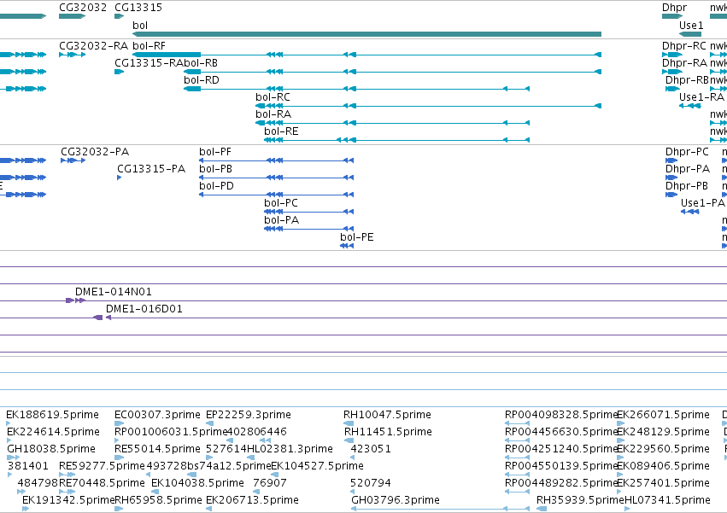Image resolution: width=727 pixels, height=513 pixels.
Task: Click the RE55014.5prime EST label
Action: tap(158, 449)
